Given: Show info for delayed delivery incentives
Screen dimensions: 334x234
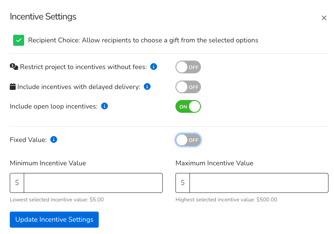Looking at the screenshot, I should pyautogui.click(x=147, y=86).
